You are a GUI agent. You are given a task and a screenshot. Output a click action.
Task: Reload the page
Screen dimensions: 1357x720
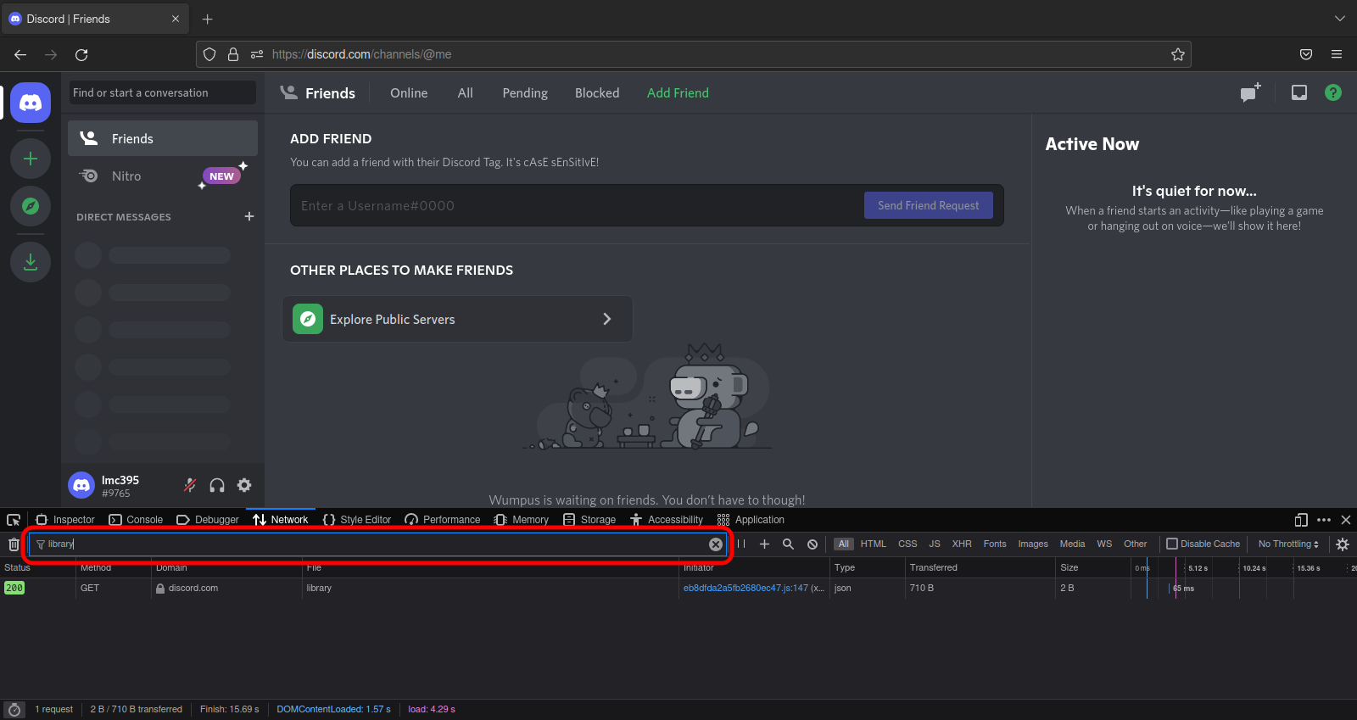(x=81, y=54)
